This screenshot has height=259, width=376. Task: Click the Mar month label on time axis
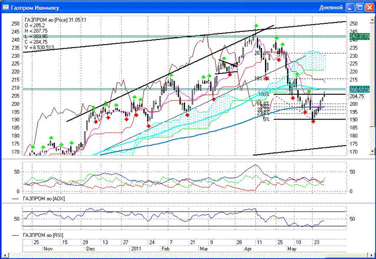(204, 249)
